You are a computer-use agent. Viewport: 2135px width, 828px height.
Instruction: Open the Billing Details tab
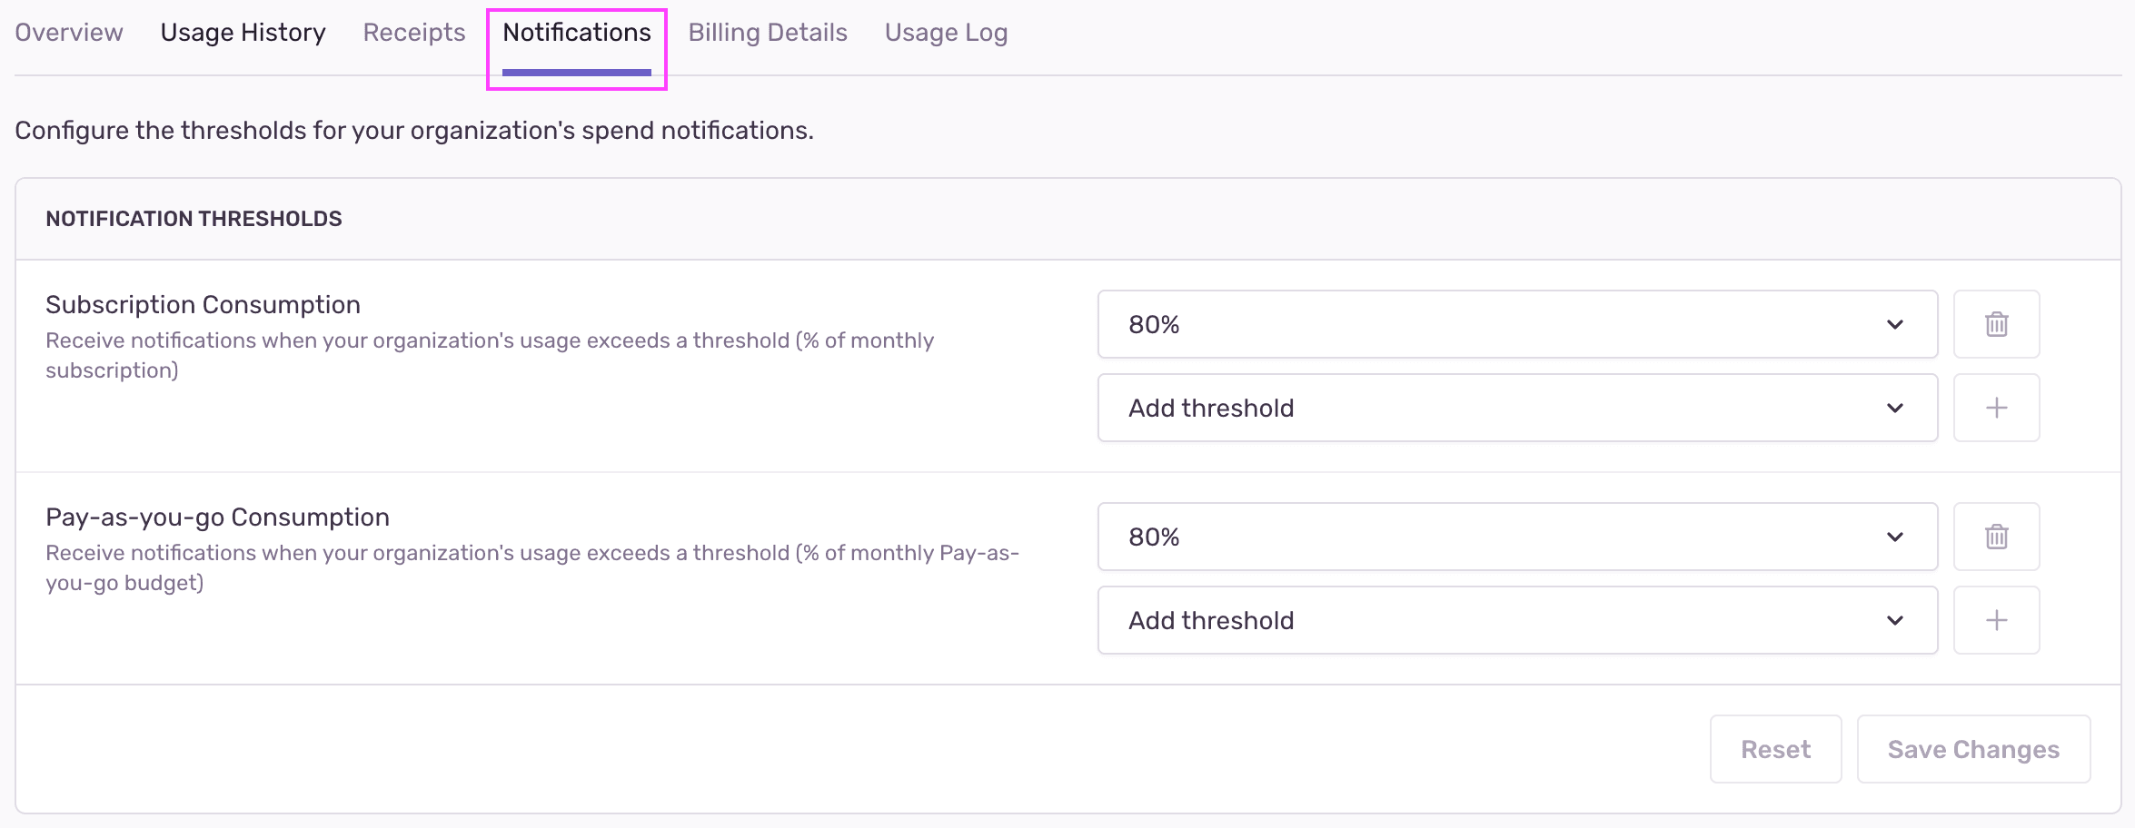tap(767, 32)
